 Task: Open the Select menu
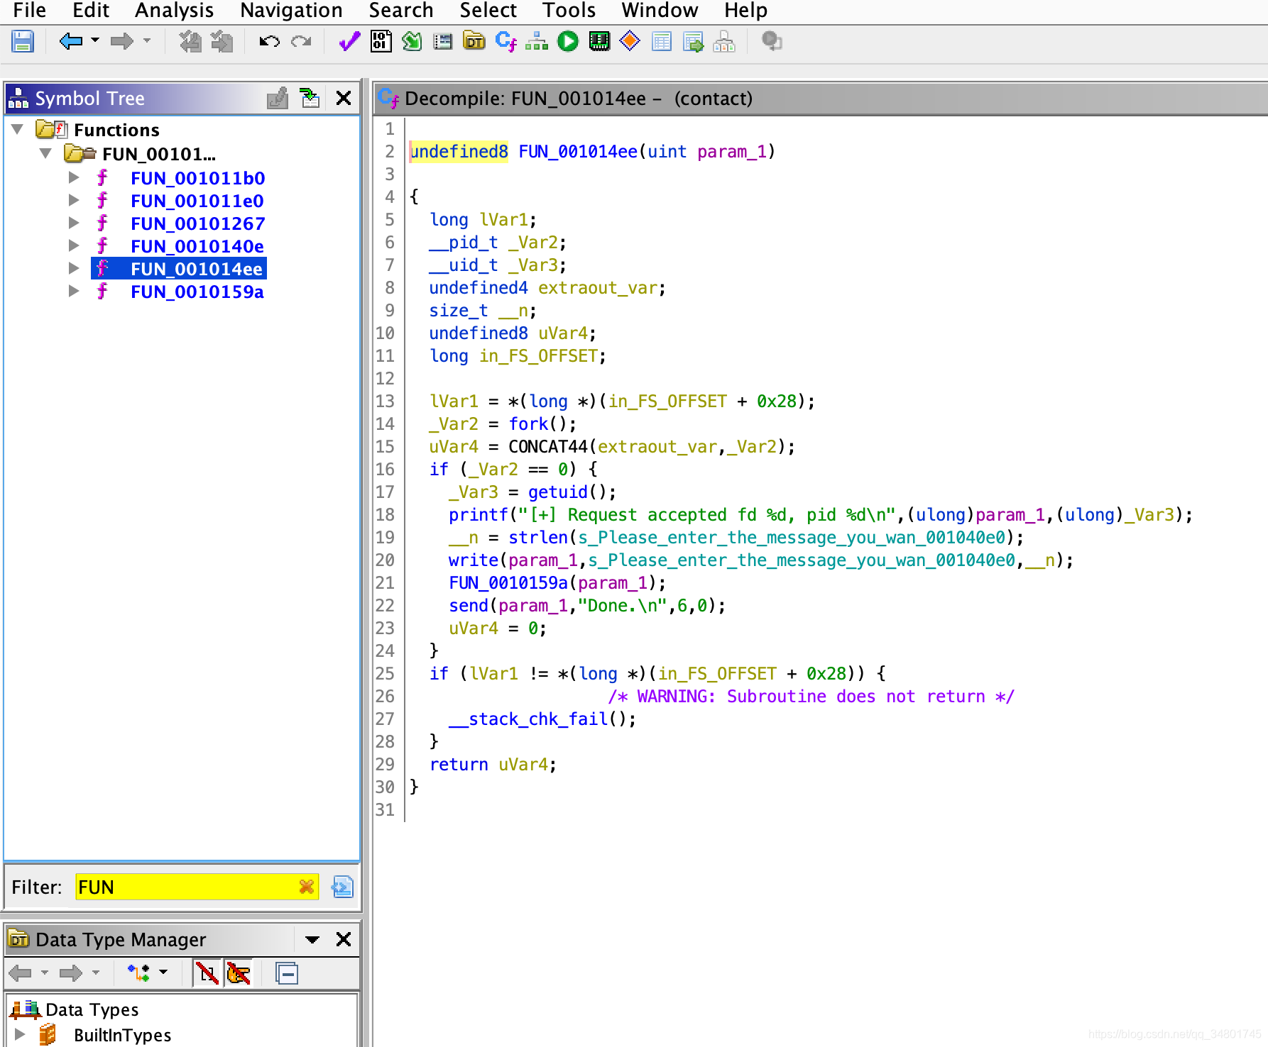(488, 10)
